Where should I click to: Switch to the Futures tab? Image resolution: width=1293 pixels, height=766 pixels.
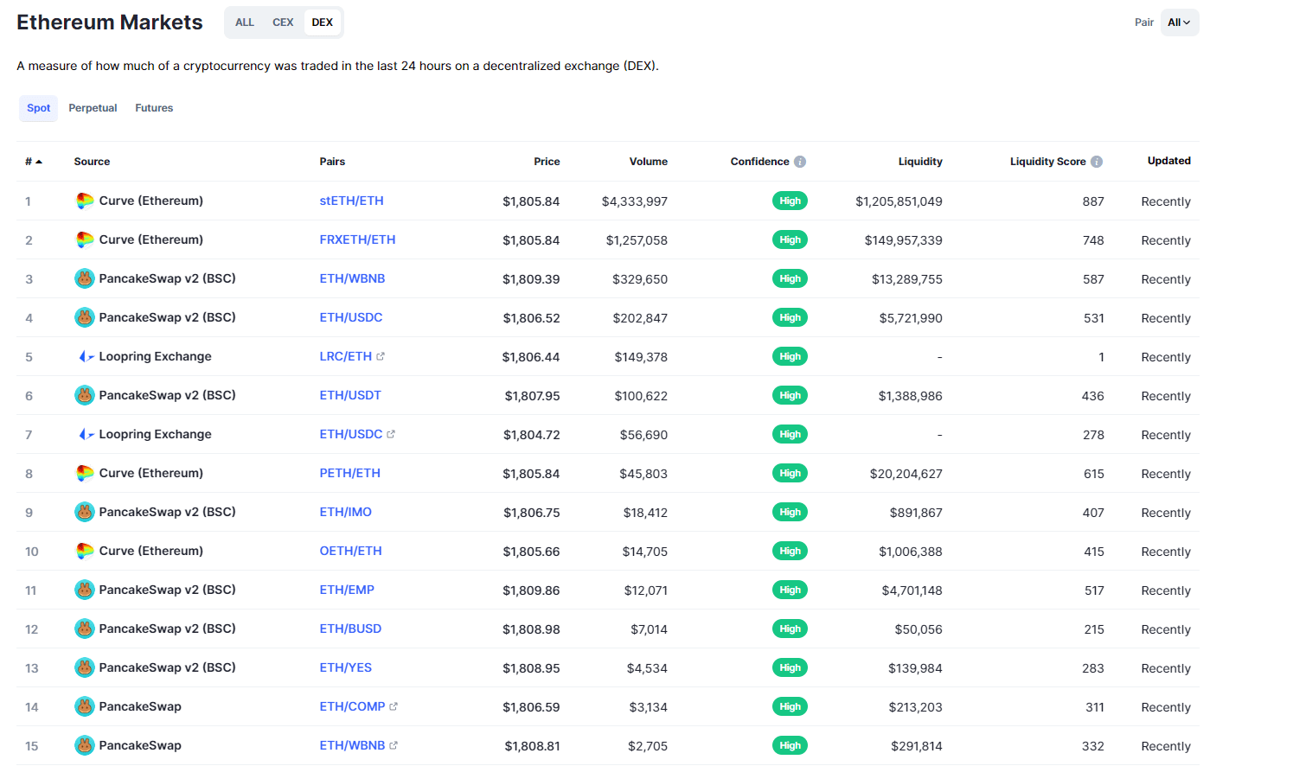tap(154, 108)
